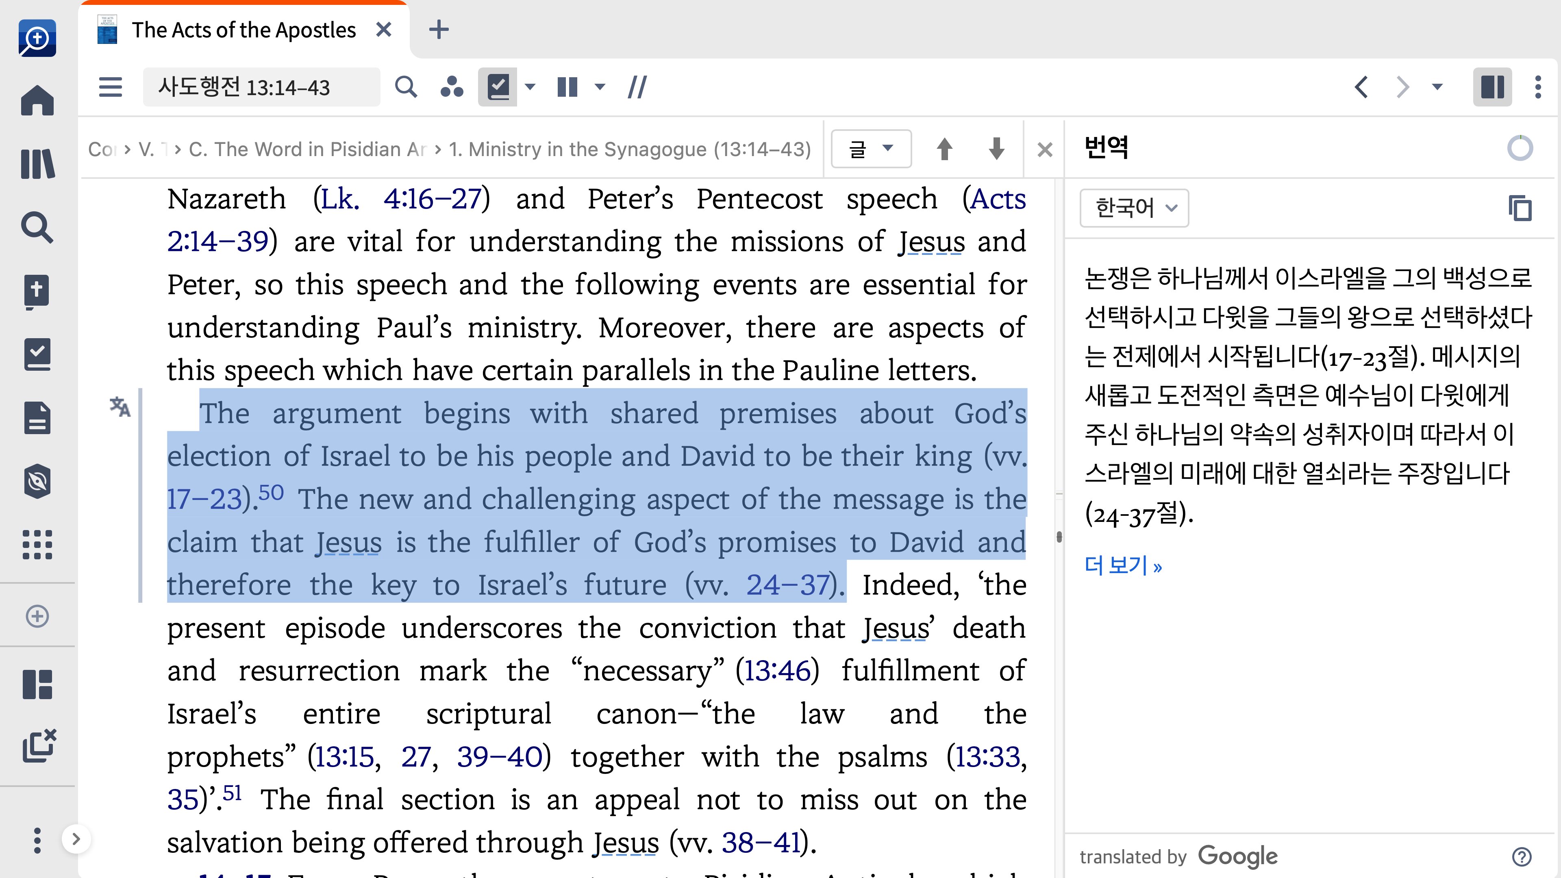
Task: Open the Layouts icon in sidebar
Action: (37, 685)
